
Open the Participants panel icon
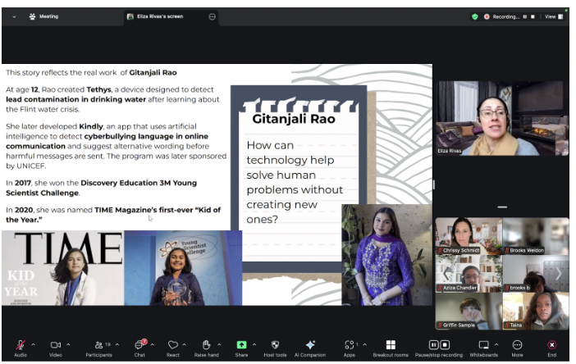point(98,345)
